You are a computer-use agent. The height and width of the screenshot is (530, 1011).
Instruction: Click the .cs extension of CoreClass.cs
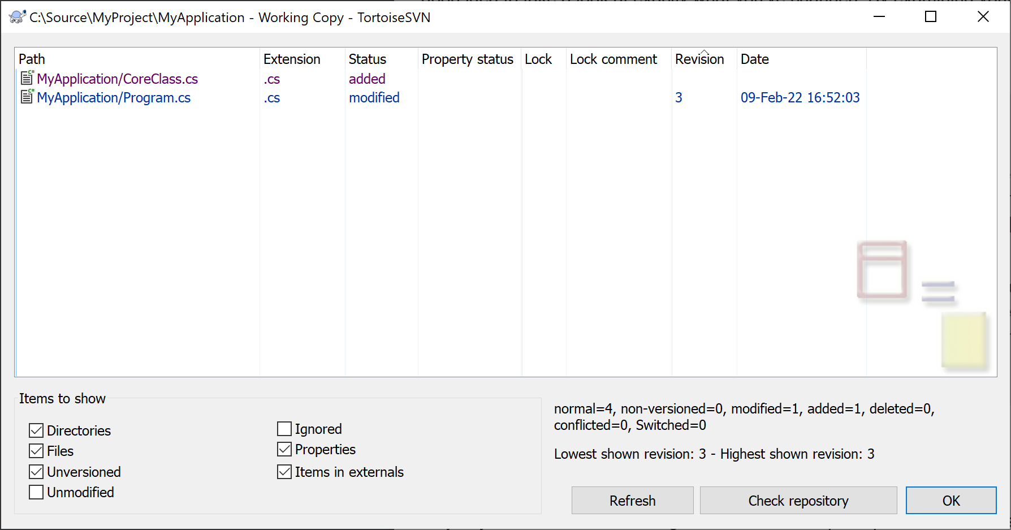tap(272, 79)
